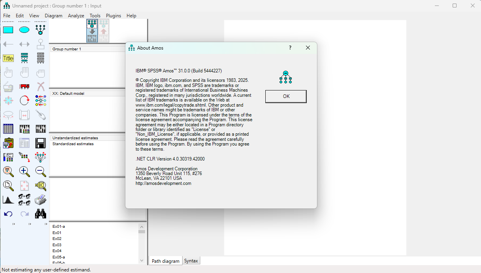Click the Redo arrow icon

click(24, 214)
